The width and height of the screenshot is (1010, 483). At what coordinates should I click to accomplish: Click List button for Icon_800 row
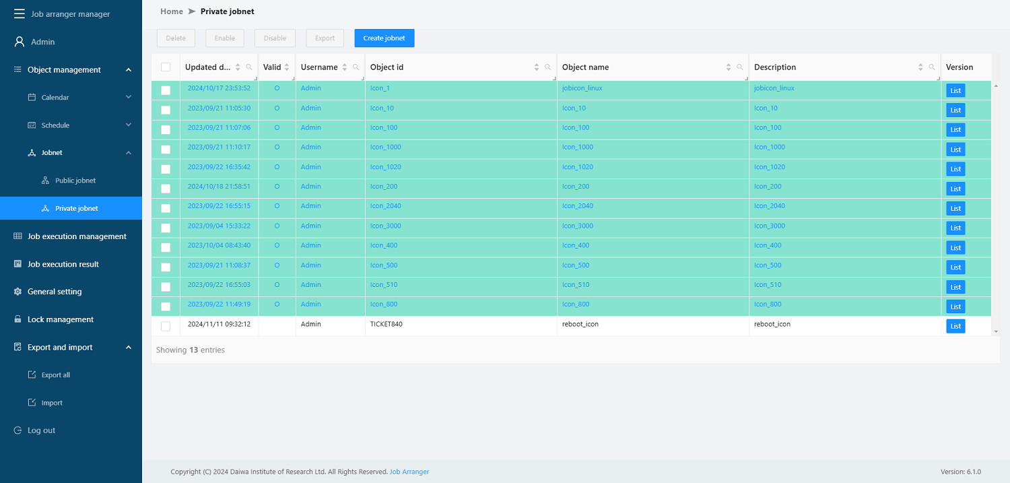coord(955,307)
